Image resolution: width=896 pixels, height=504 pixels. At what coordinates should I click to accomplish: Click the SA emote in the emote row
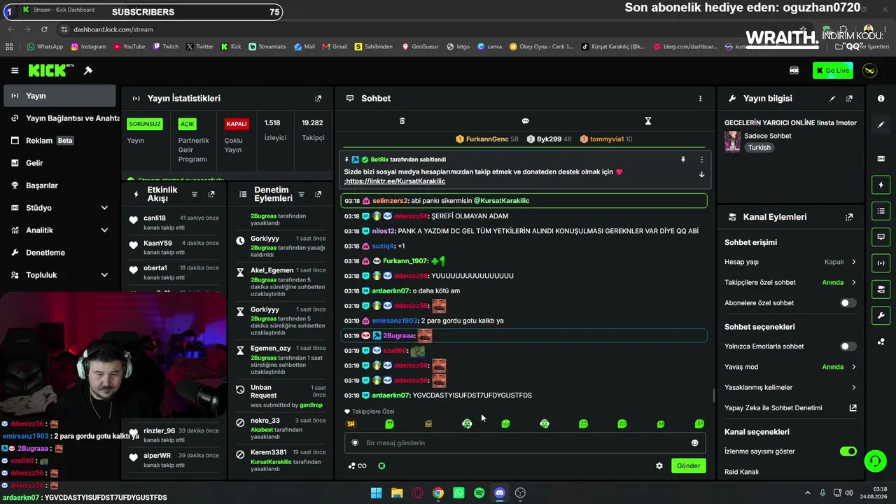click(351, 424)
